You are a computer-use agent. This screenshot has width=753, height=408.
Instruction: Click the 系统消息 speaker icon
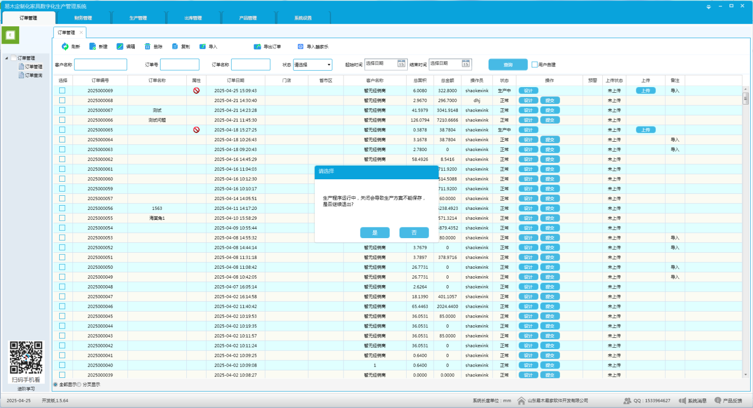pos(682,401)
